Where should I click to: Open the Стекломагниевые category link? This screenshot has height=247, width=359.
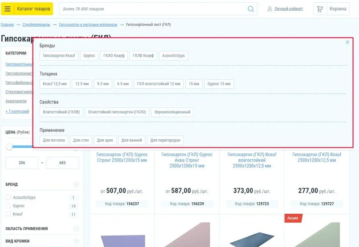19,92
